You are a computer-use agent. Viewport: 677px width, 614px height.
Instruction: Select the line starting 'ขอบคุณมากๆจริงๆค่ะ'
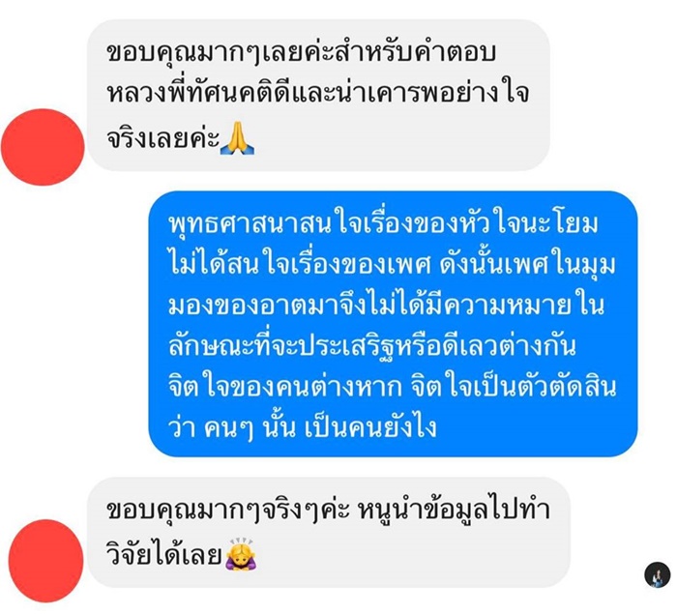coord(328,512)
